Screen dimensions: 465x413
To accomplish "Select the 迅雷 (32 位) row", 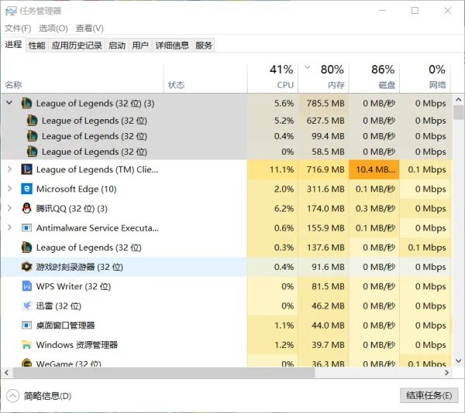I will [227, 305].
